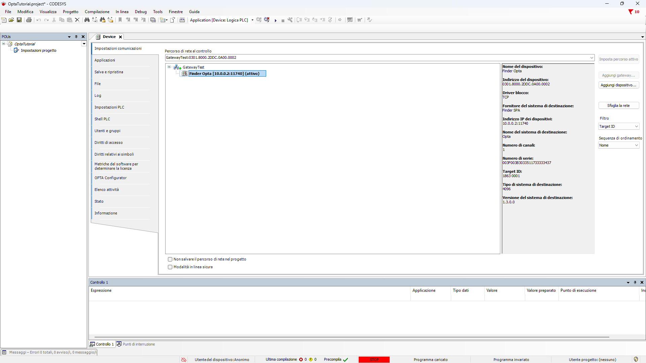Click the Sfoglia la rete button
The image size is (646, 363).
pyautogui.click(x=618, y=106)
